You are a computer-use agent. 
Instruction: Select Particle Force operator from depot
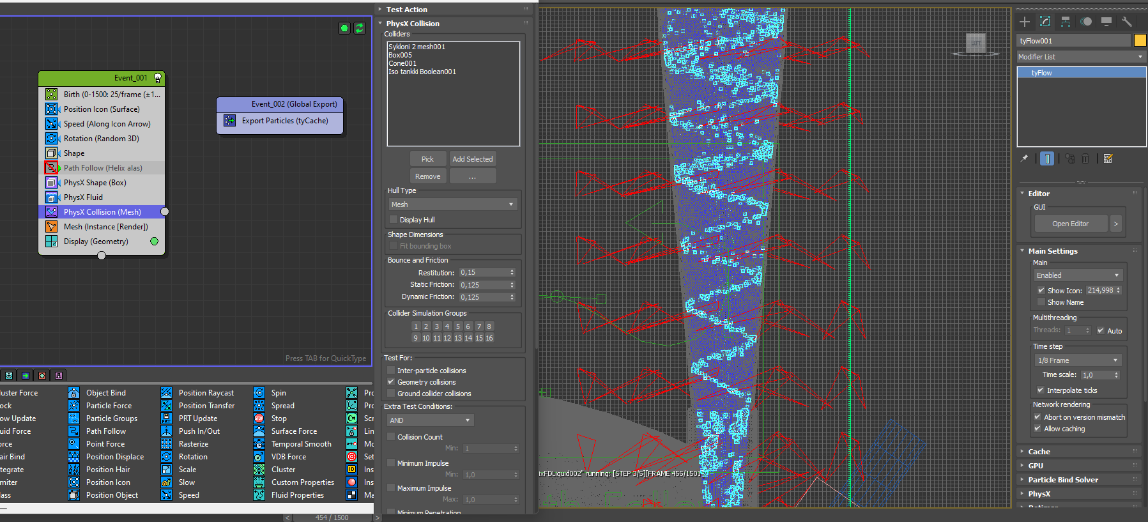[101, 406]
